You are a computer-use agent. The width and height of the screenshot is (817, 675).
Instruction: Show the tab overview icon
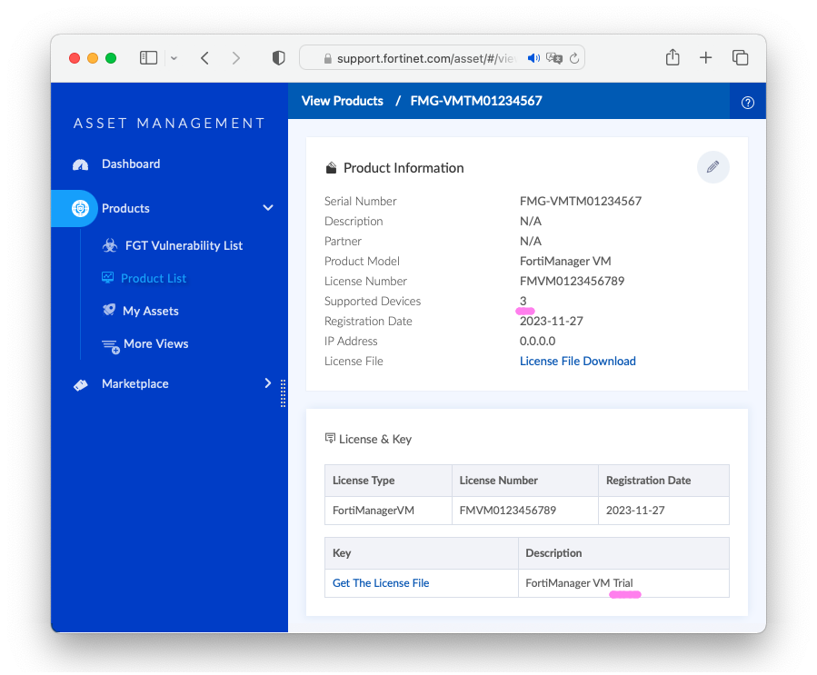tap(740, 57)
